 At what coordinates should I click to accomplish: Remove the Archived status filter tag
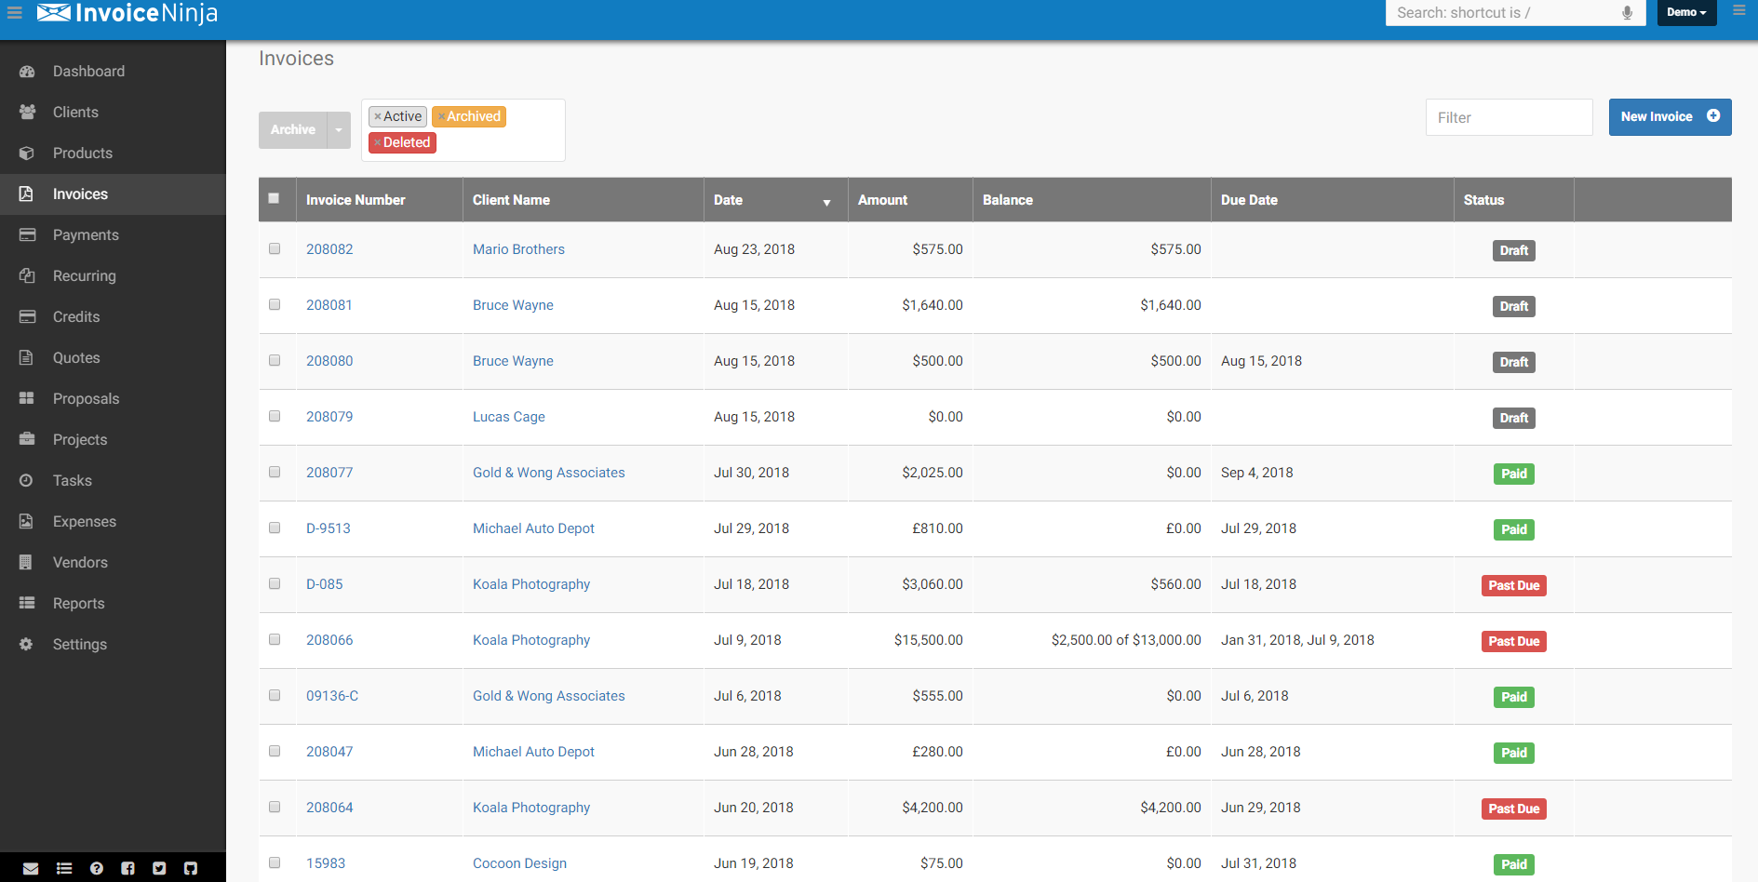[x=441, y=116]
